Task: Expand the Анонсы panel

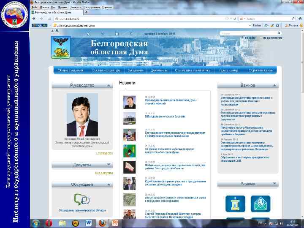Action: click(274, 183)
